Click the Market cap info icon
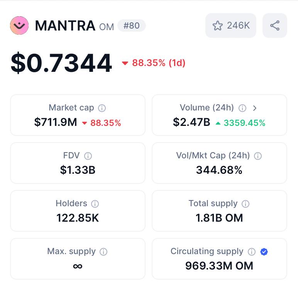Screen dimensions: 298x285 click(102, 108)
